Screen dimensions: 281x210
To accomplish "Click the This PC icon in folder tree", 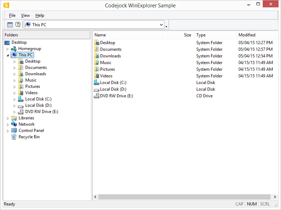I will (14, 55).
